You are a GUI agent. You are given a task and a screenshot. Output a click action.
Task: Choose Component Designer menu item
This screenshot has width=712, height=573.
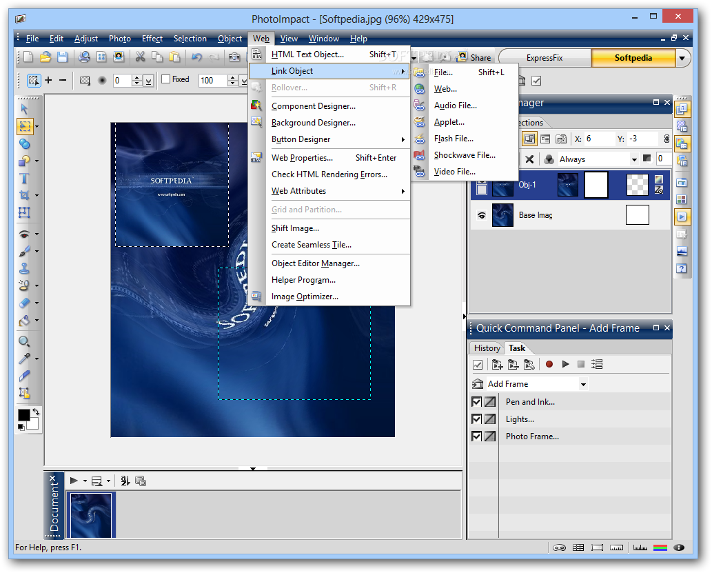pyautogui.click(x=329, y=106)
